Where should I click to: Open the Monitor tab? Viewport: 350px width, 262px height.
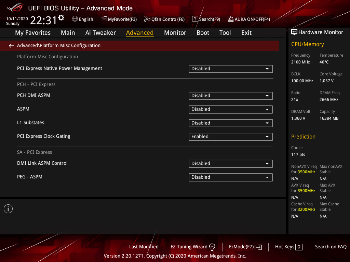pyautogui.click(x=175, y=33)
